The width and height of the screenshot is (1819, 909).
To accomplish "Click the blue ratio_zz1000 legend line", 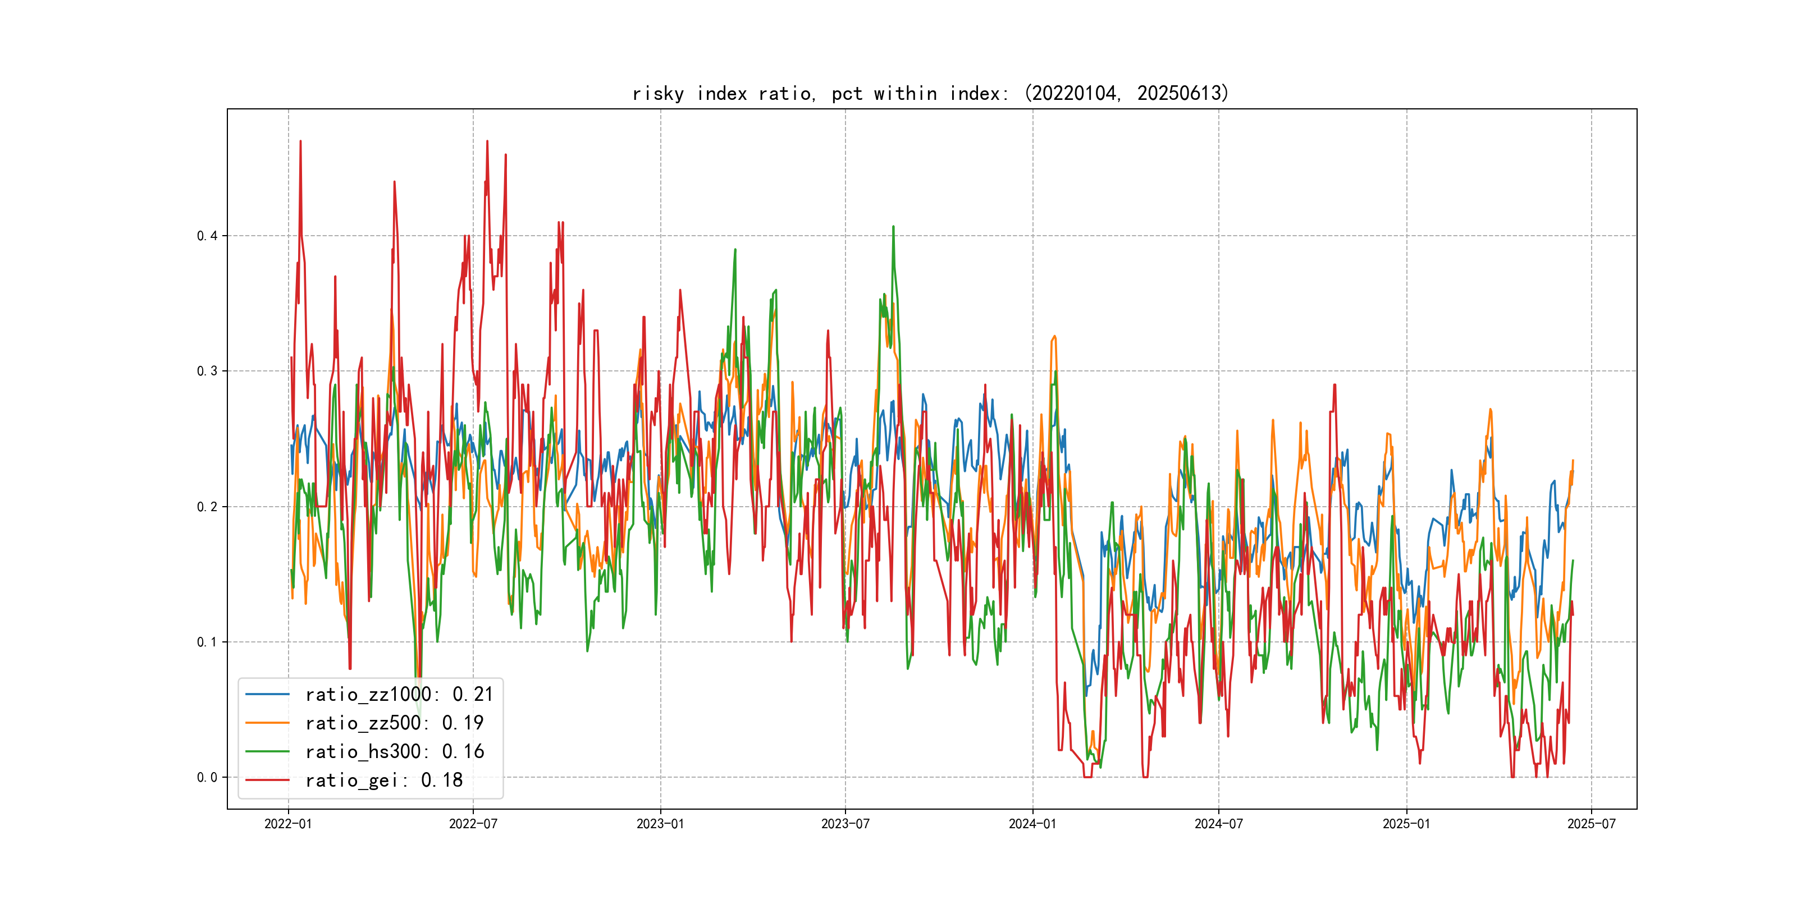I will (267, 695).
